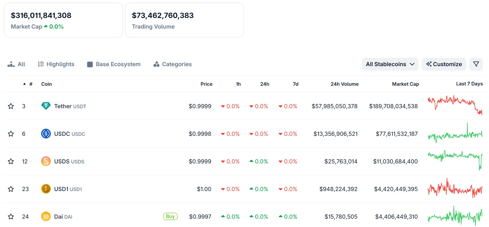This screenshot has width=489, height=227.
Task: Click the Dai coin logo icon
Action: (46, 216)
